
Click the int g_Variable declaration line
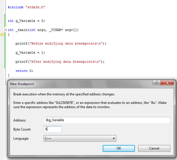point(26,21)
